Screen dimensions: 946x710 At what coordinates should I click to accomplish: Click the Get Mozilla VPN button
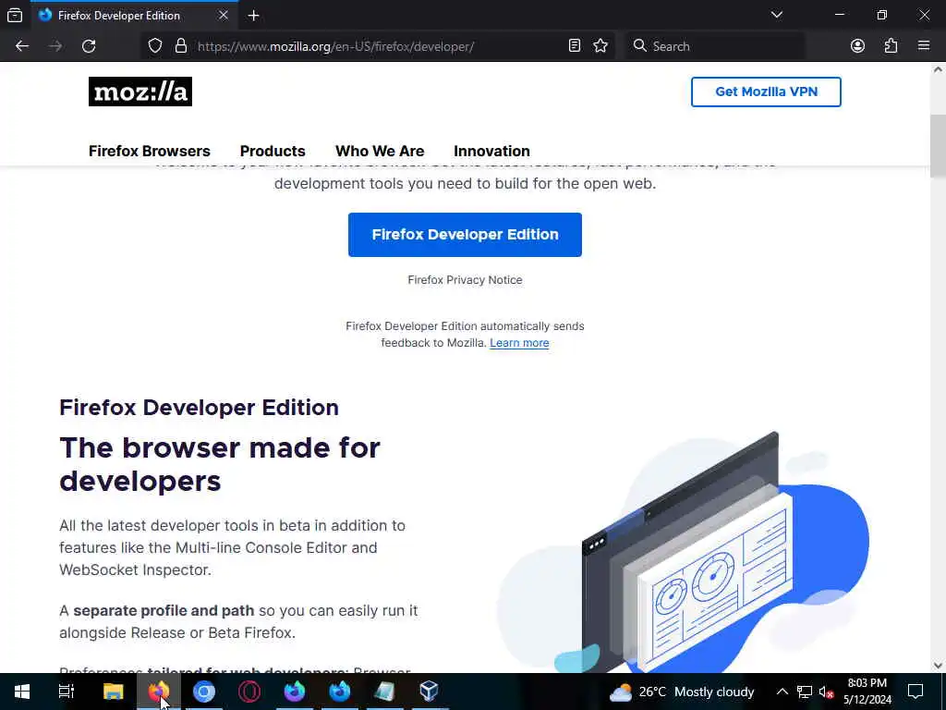tap(766, 92)
